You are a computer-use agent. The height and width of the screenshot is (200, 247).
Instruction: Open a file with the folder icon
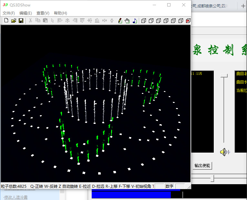click(x=14, y=21)
